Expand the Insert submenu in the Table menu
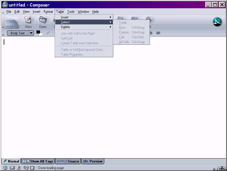The width and height of the screenshot is (227, 171). point(84,17)
